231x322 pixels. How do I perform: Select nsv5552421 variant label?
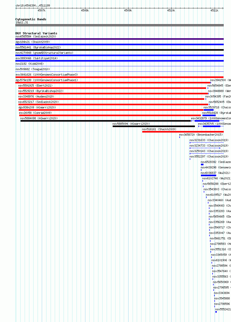tap(223, 309)
